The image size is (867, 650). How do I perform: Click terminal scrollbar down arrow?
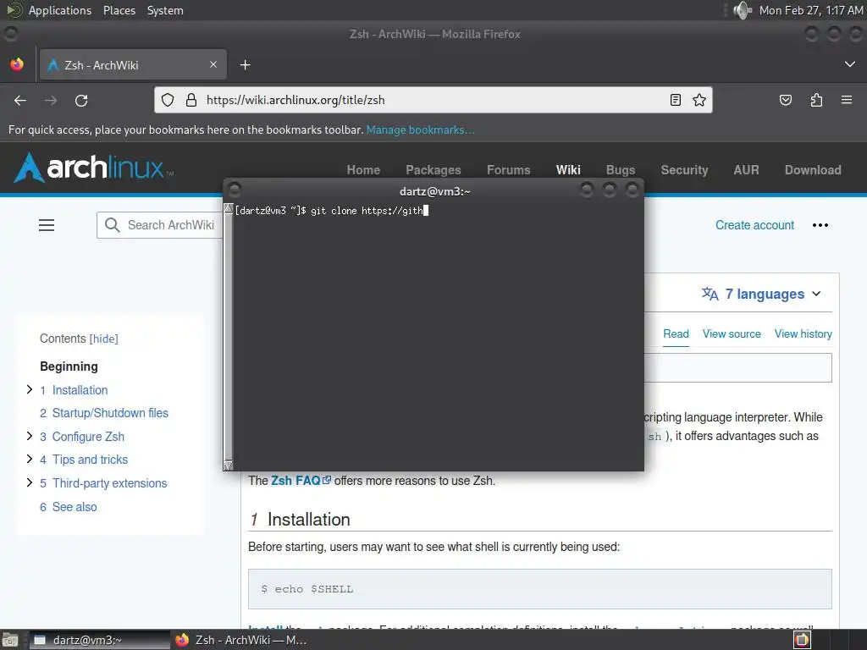pyautogui.click(x=229, y=465)
